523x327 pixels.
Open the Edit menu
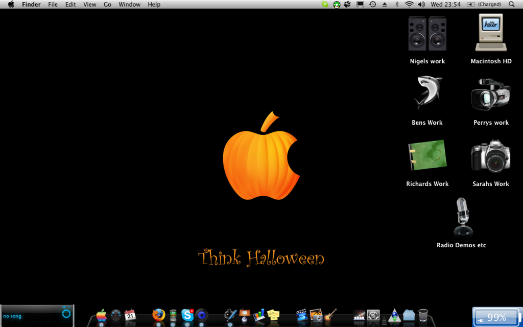tap(70, 4)
